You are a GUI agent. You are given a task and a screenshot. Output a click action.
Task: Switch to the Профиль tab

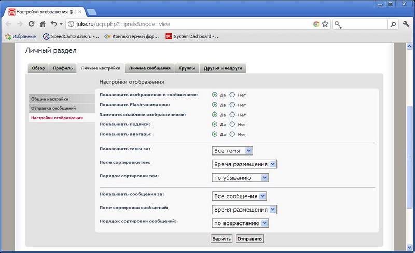(63, 68)
